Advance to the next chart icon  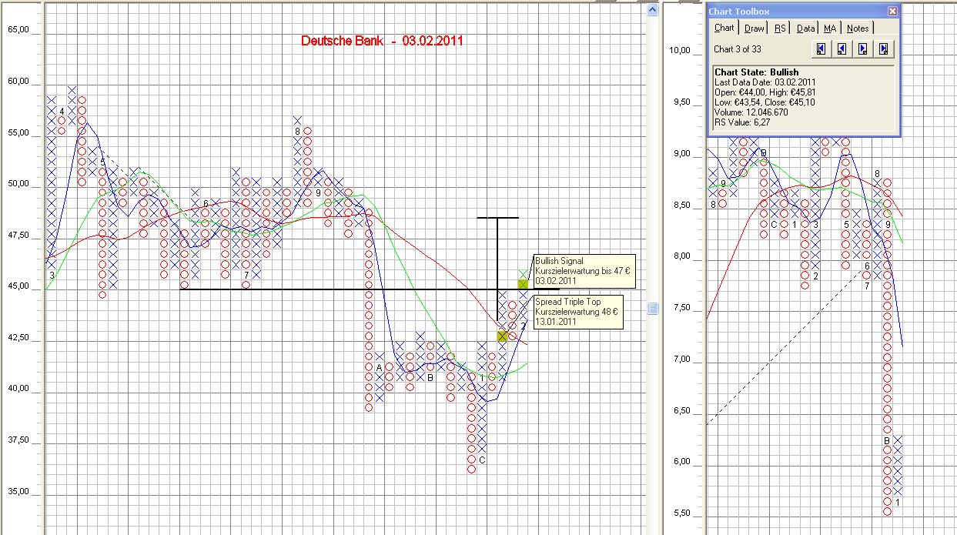(x=861, y=49)
